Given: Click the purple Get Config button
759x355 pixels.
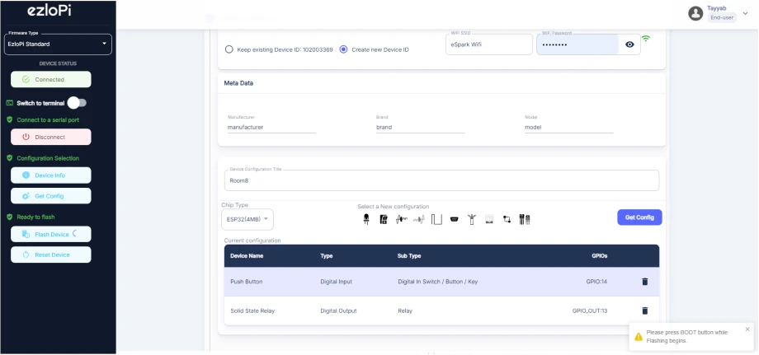Looking at the screenshot, I should coord(639,217).
